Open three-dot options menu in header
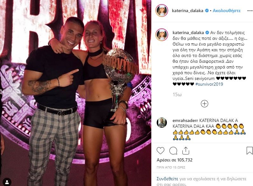The height and width of the screenshot is (186, 253). (250, 11)
